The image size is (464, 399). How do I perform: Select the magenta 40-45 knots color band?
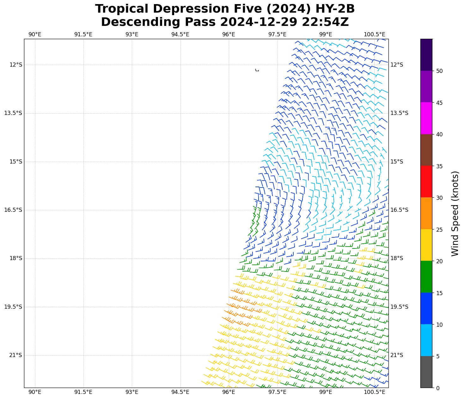(426, 118)
